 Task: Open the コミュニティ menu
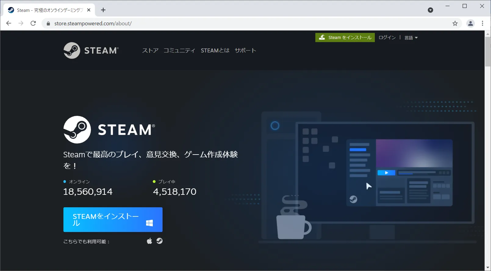tap(179, 50)
